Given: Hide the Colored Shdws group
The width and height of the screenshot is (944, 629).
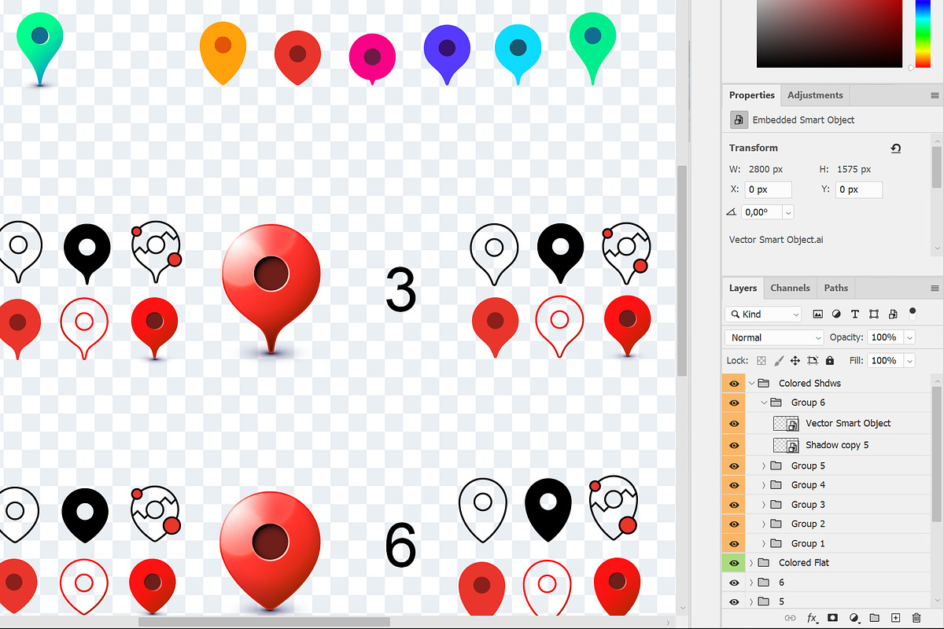Looking at the screenshot, I should [734, 384].
